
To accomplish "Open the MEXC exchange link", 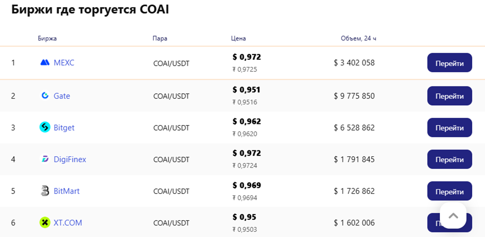I will click(x=64, y=63).
